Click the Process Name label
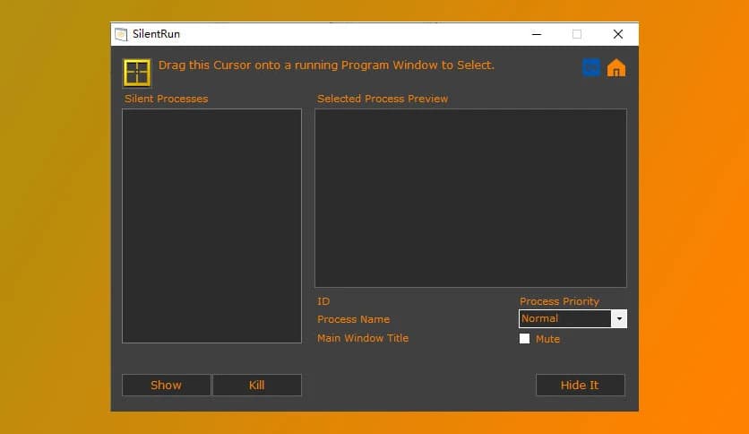Image resolution: width=749 pixels, height=434 pixels. click(353, 319)
